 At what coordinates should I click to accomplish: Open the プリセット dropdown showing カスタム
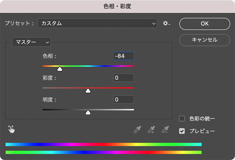97,23
